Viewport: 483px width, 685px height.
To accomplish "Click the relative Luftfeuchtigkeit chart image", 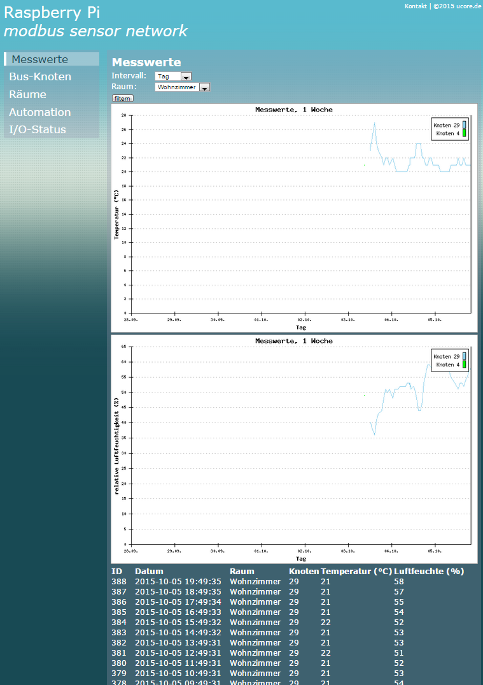I will click(295, 449).
